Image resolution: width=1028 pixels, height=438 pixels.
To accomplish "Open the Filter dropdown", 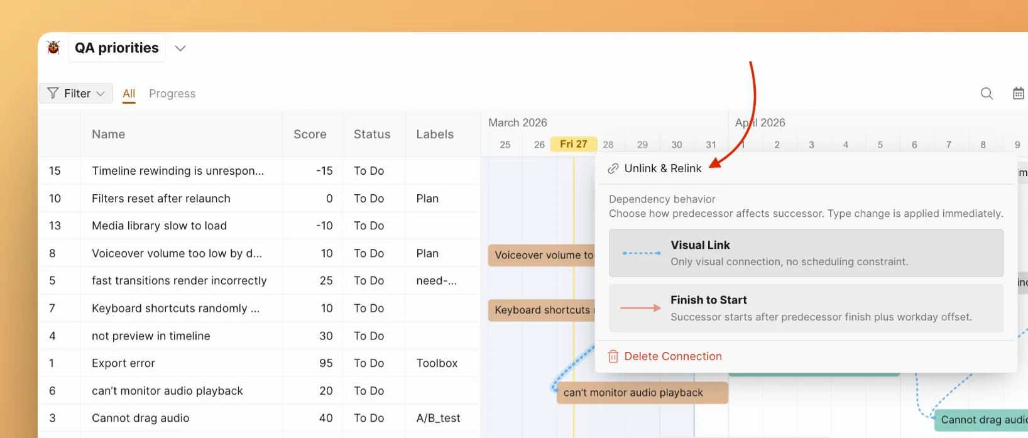I will pyautogui.click(x=76, y=94).
